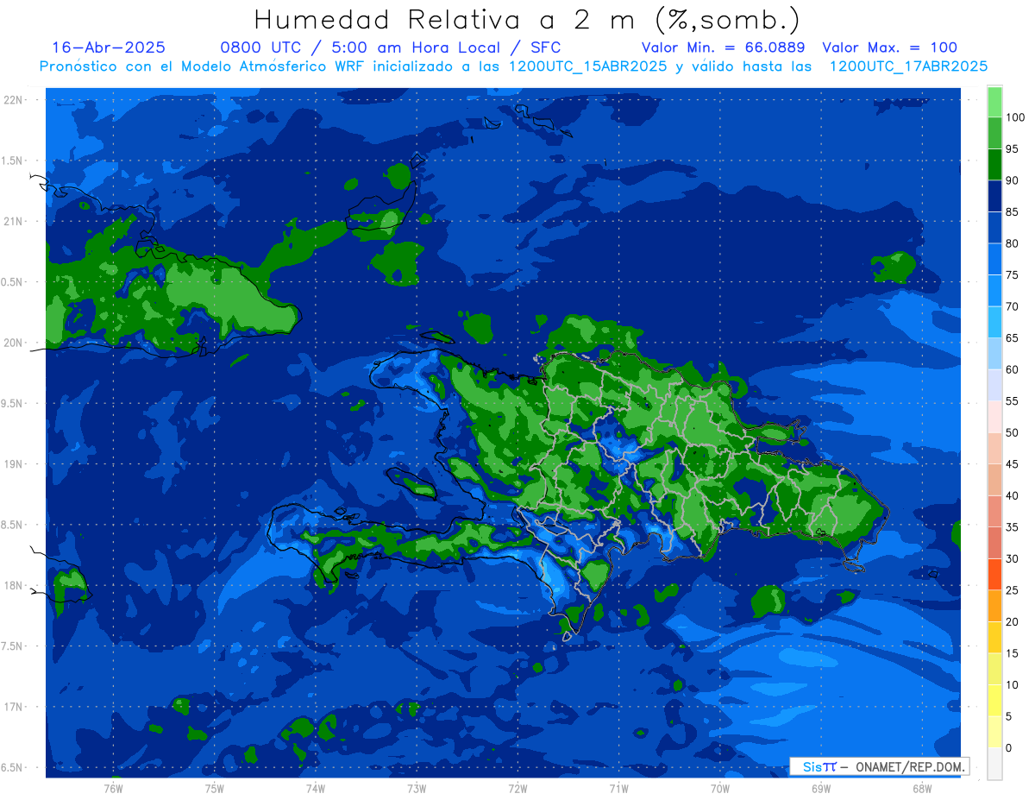The width and height of the screenshot is (1035, 800).
Task: Pick the 15–20 amber legend swatch
Action: pos(994,637)
